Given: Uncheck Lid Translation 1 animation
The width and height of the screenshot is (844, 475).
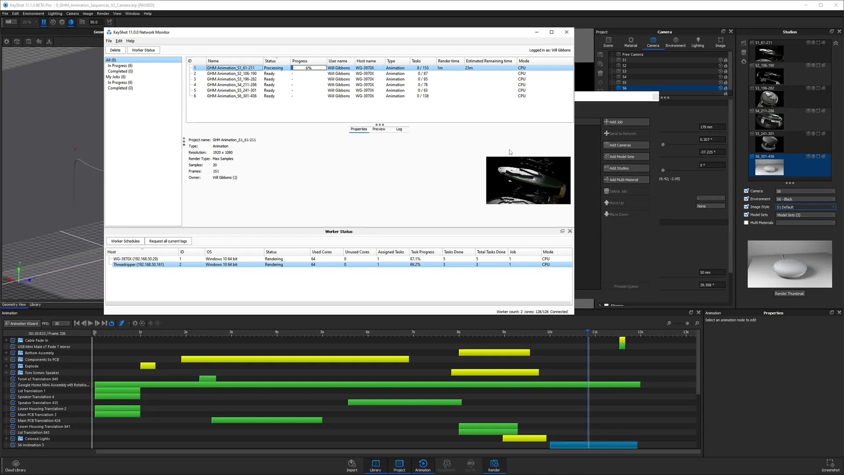Looking at the screenshot, I should click(13, 391).
